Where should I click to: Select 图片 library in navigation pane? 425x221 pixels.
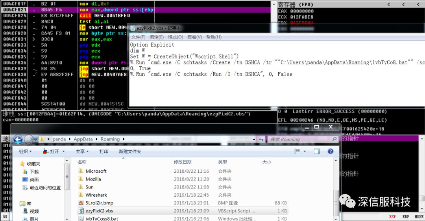[34, 219]
